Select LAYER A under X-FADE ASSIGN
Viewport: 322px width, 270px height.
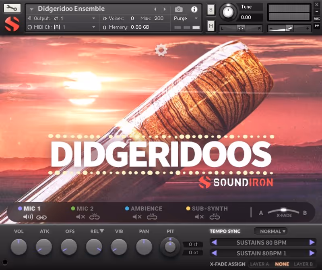260,264
